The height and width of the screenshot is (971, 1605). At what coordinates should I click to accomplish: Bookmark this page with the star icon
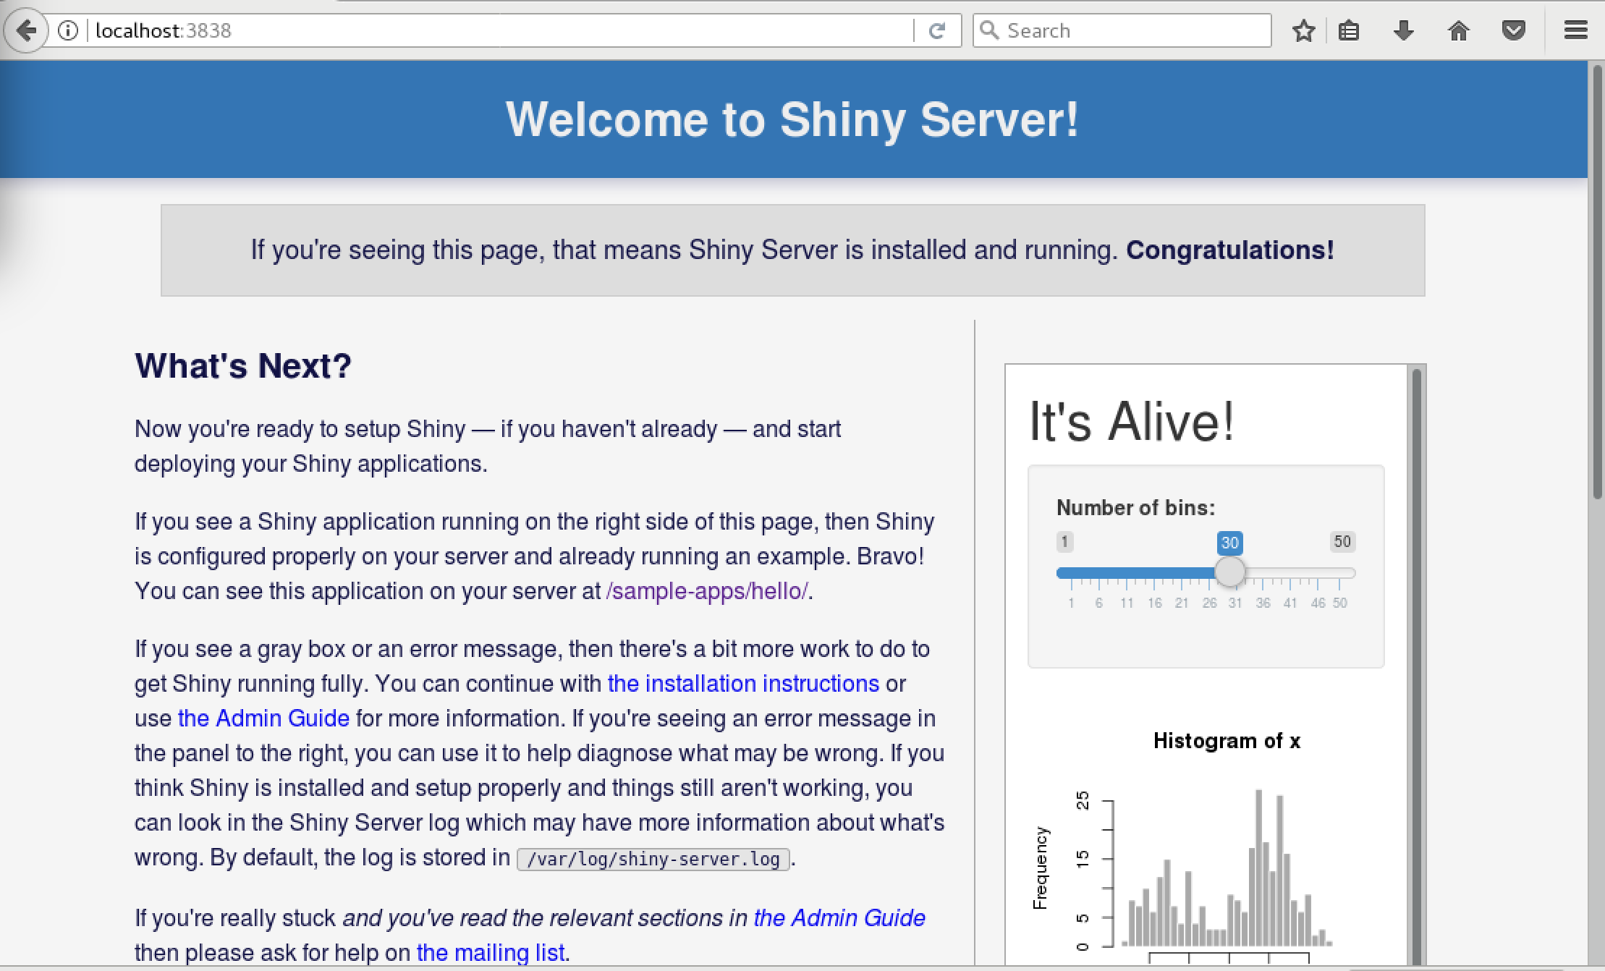[x=1303, y=30]
